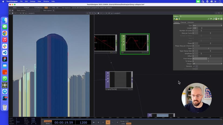
Task: Click the play forward button
Action: click(108, 122)
